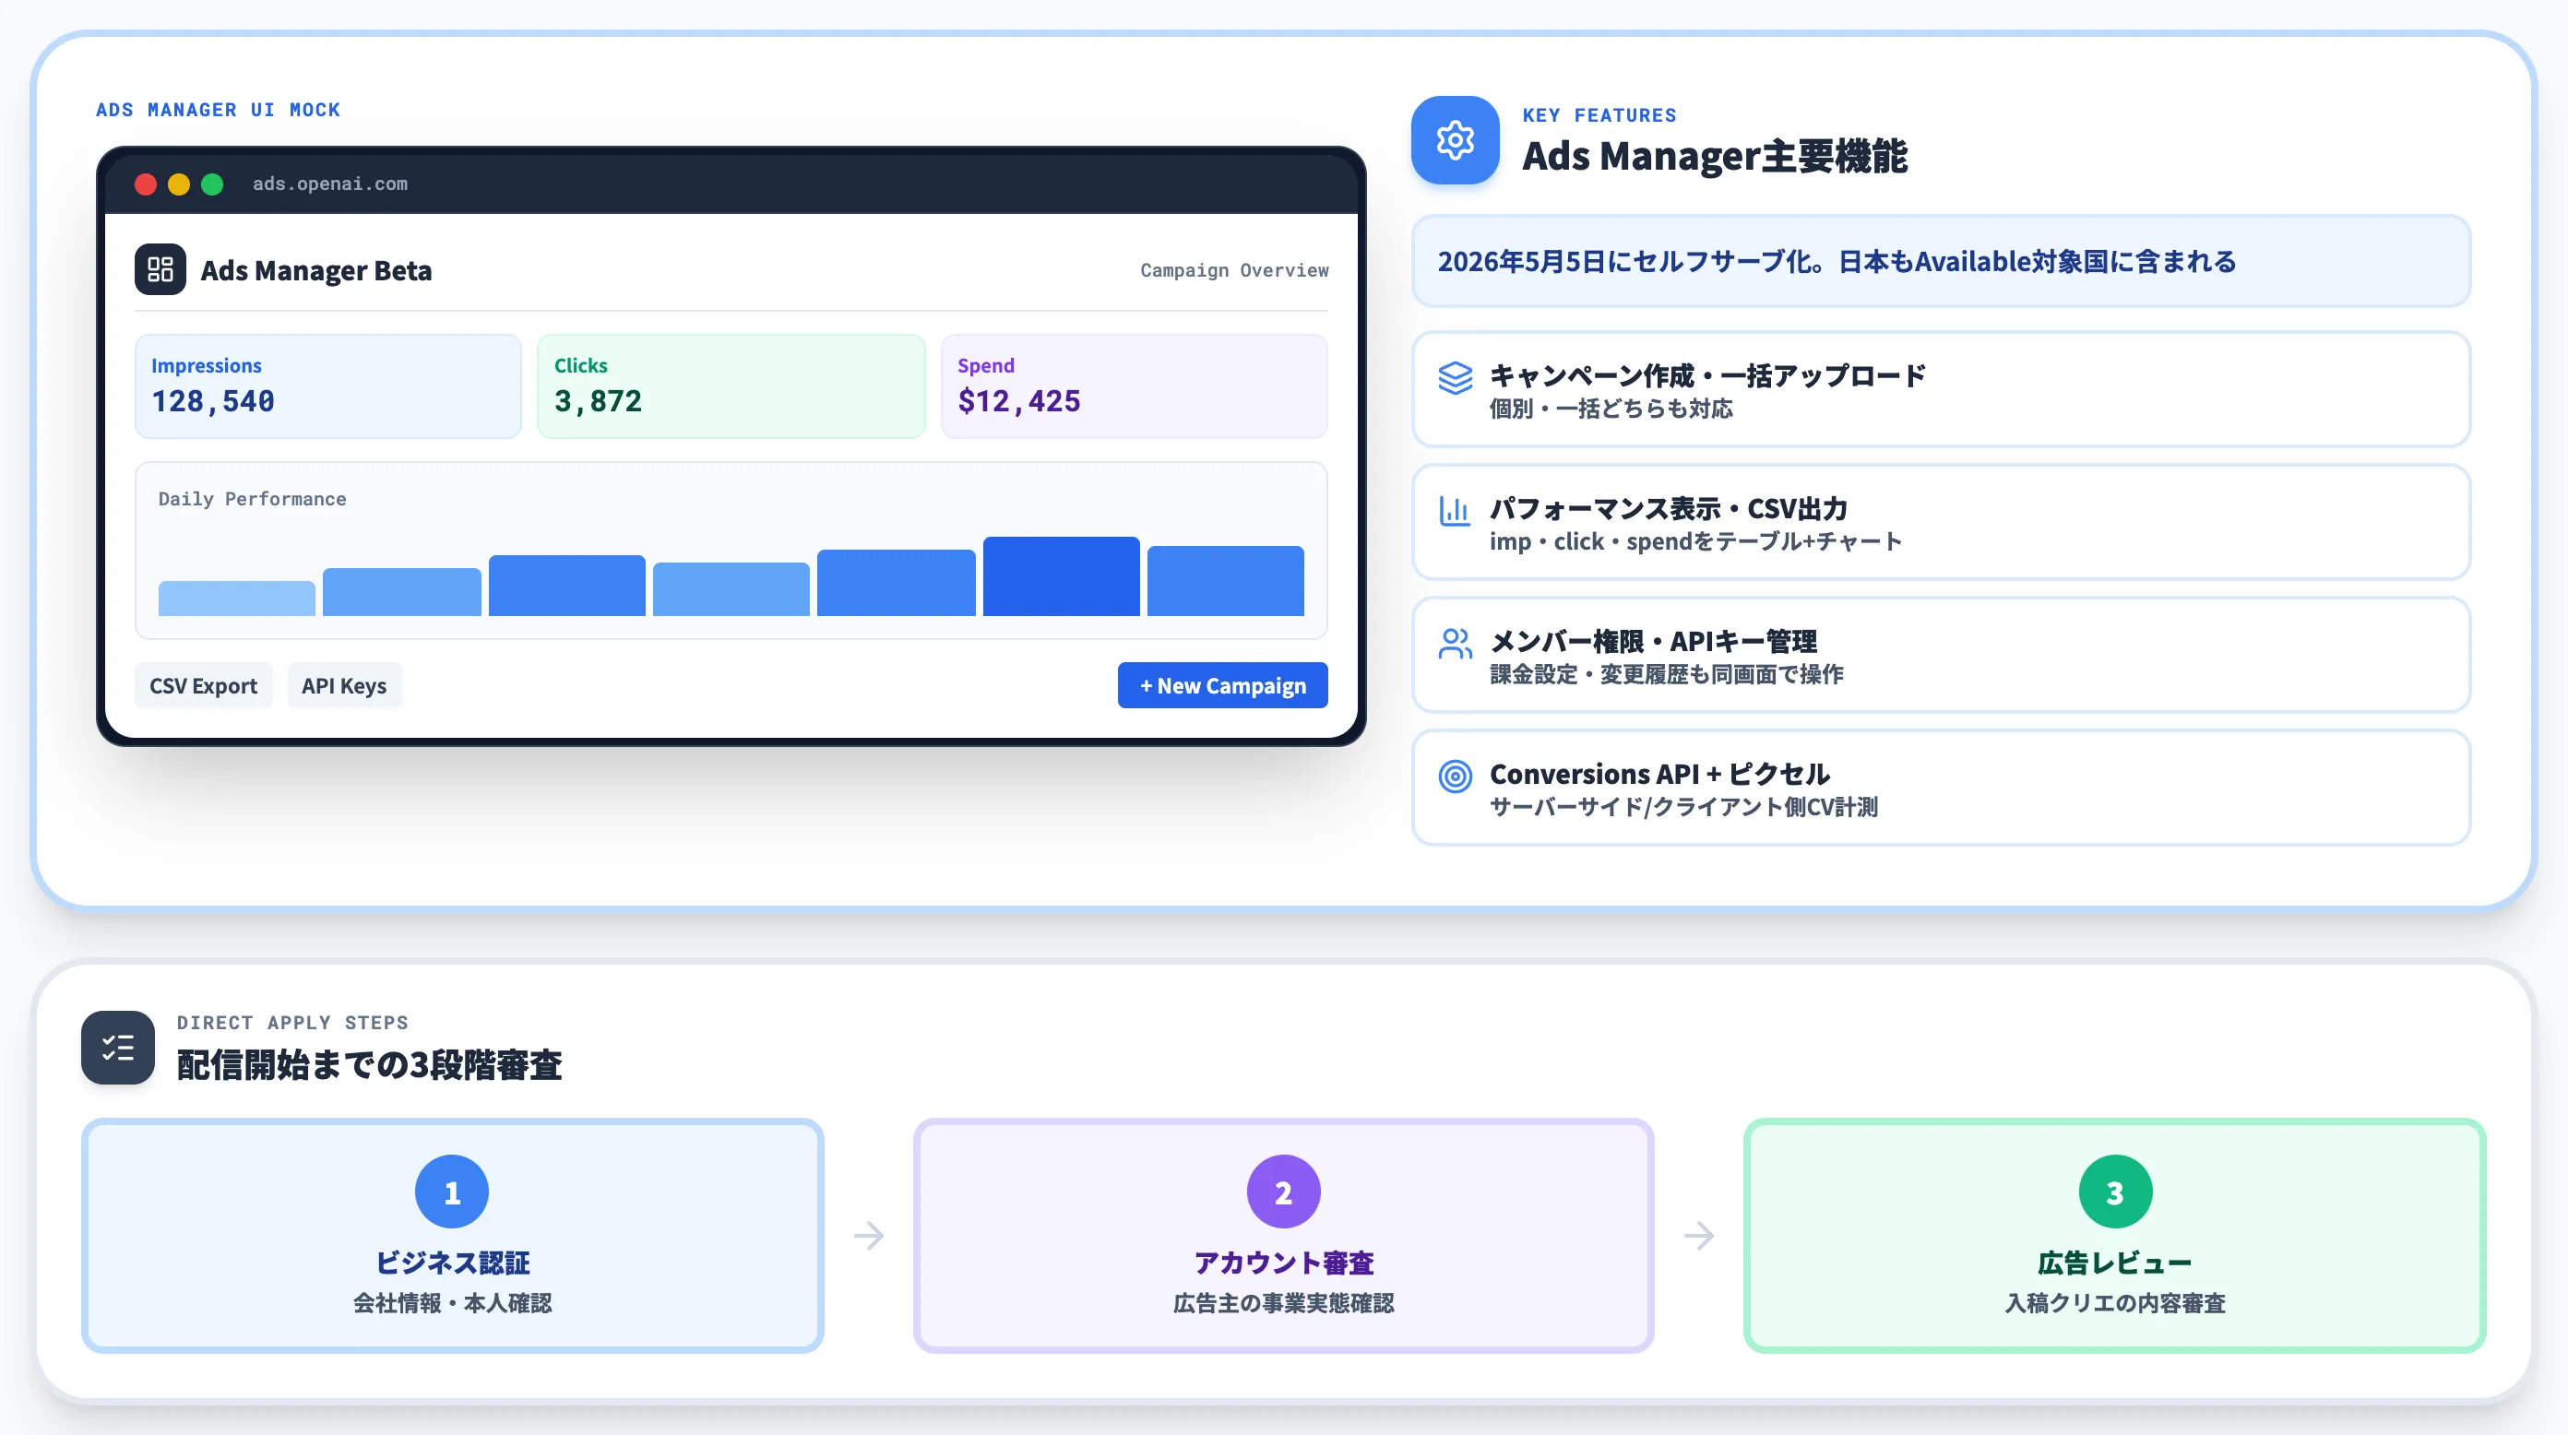Click the Daily Performance chart title
This screenshot has height=1435, width=2568.
(252, 499)
